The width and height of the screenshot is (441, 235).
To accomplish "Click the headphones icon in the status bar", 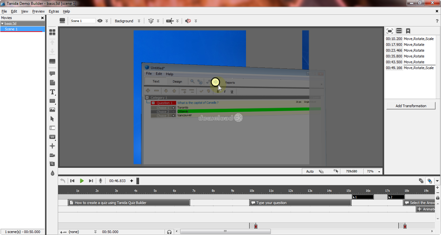I will [169, 232].
